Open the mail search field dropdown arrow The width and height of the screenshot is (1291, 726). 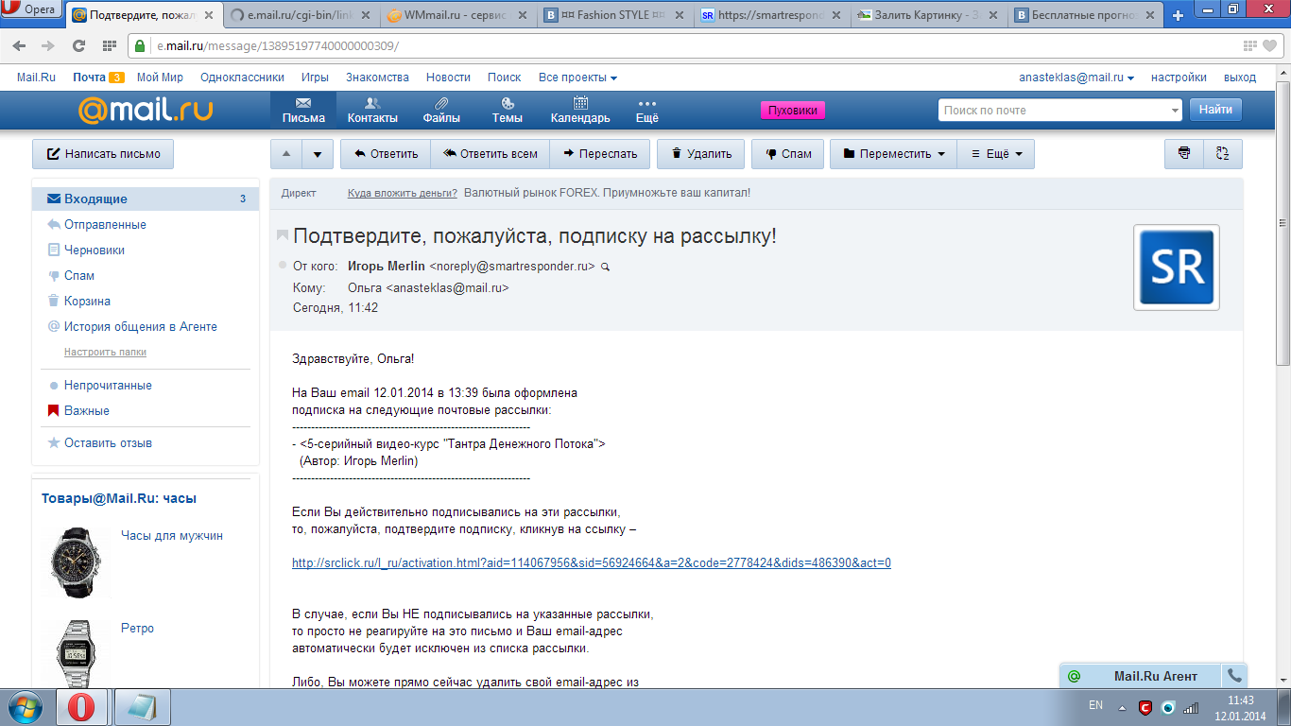pyautogui.click(x=1175, y=111)
